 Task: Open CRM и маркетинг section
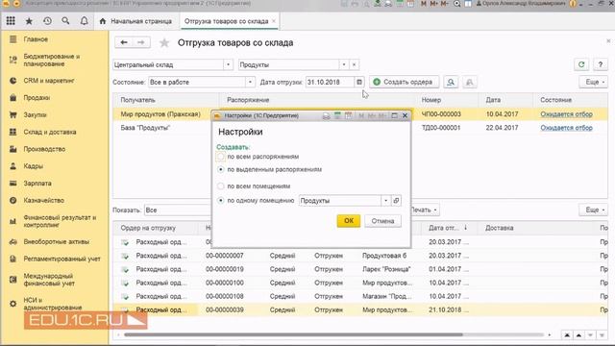[49, 81]
